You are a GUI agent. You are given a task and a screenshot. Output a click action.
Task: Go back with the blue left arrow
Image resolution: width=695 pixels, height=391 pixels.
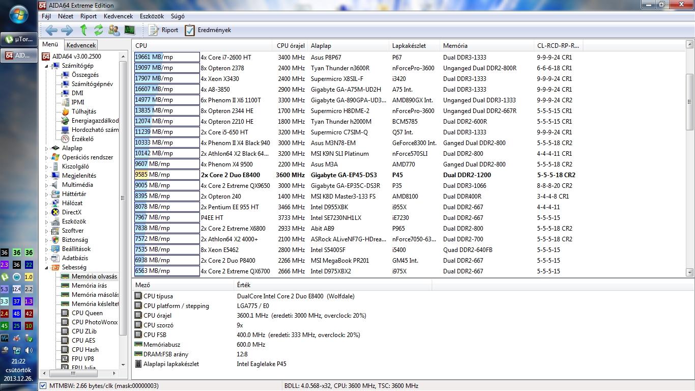point(51,30)
